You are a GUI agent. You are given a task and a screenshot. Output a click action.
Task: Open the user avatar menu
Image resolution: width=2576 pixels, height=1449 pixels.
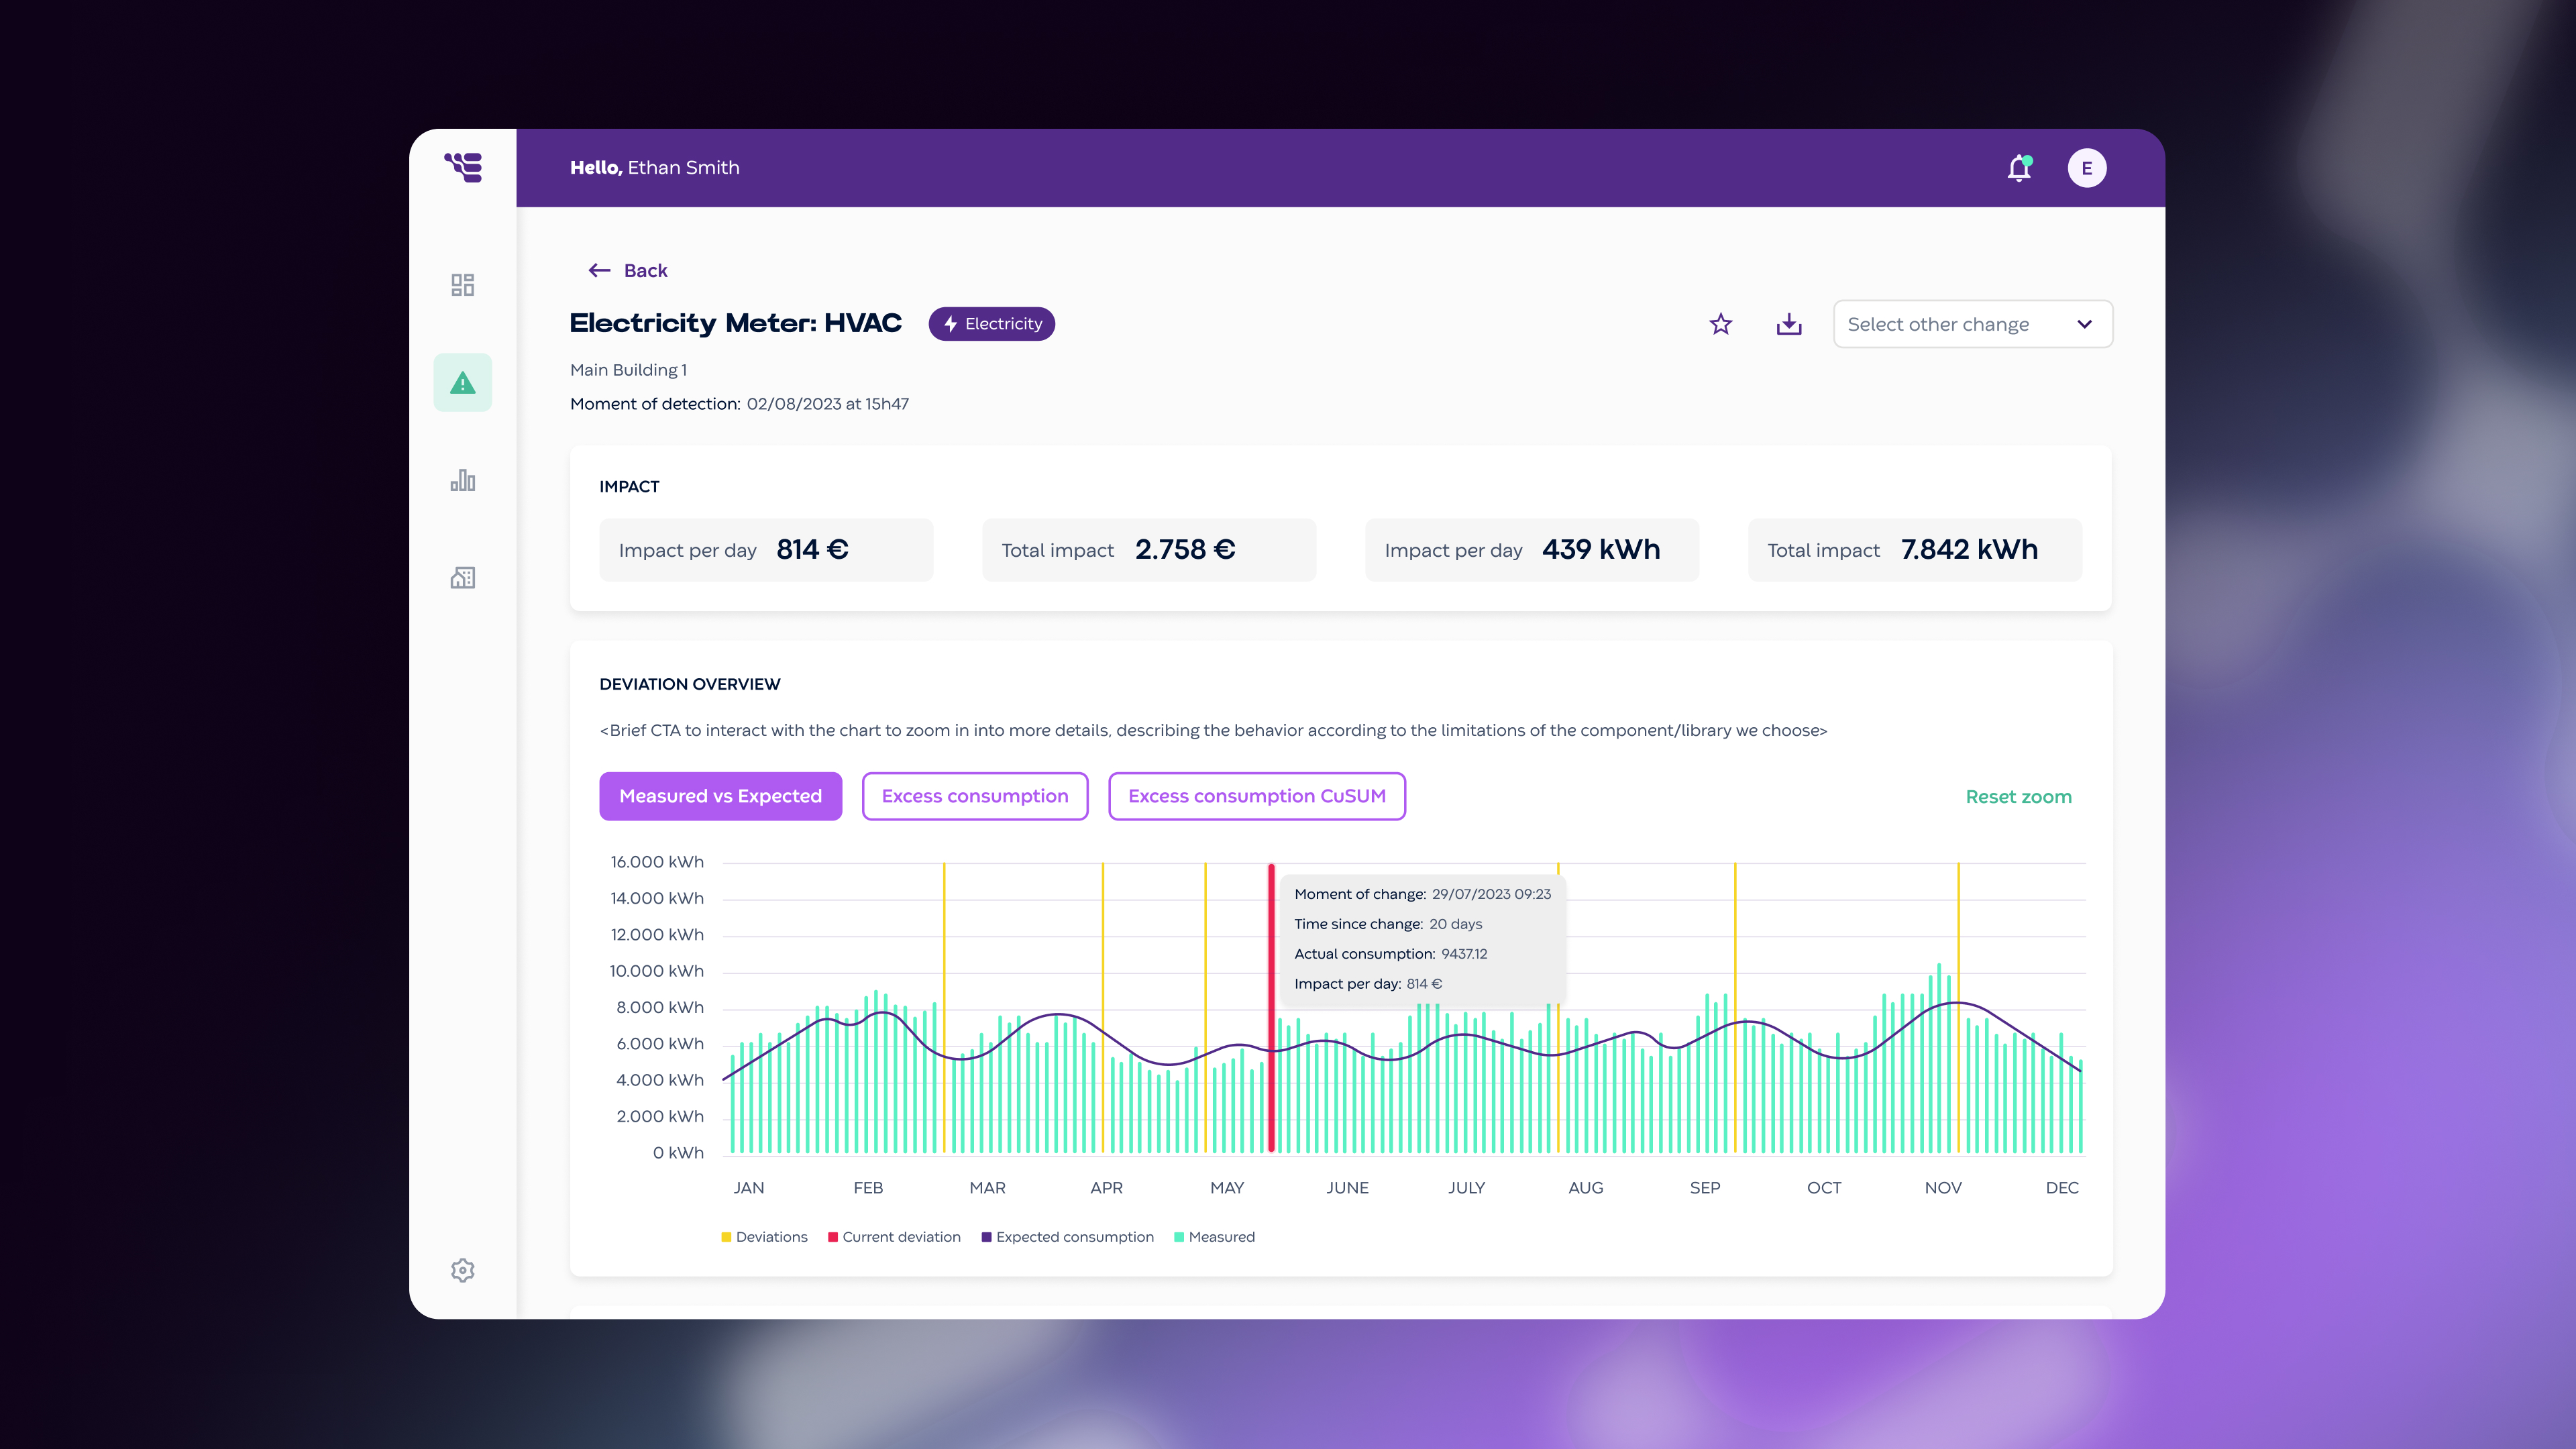tap(2087, 167)
